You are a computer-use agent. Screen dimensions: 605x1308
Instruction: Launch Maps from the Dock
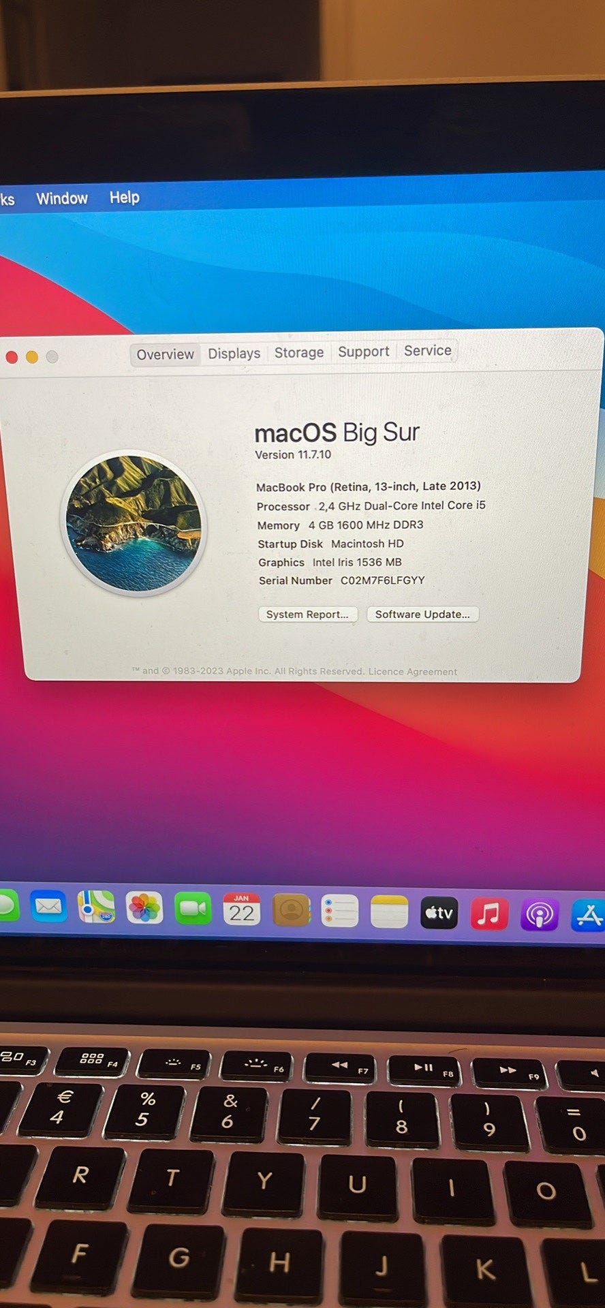point(96,907)
